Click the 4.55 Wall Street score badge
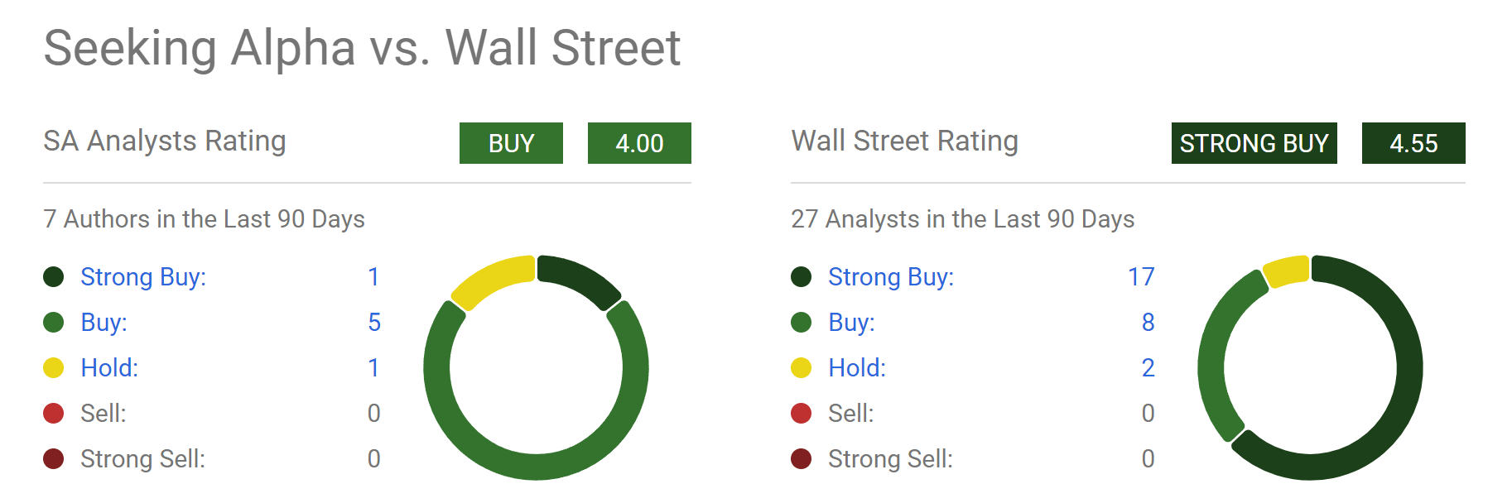 (x=1413, y=143)
